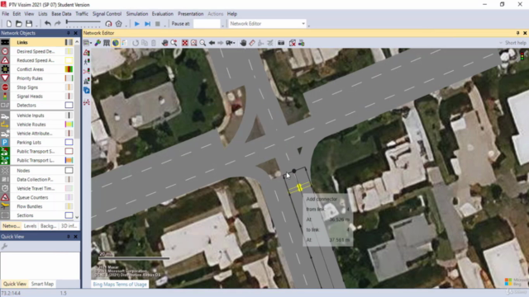
Task: Switch to Backgrounds tab
Action: pos(48,226)
